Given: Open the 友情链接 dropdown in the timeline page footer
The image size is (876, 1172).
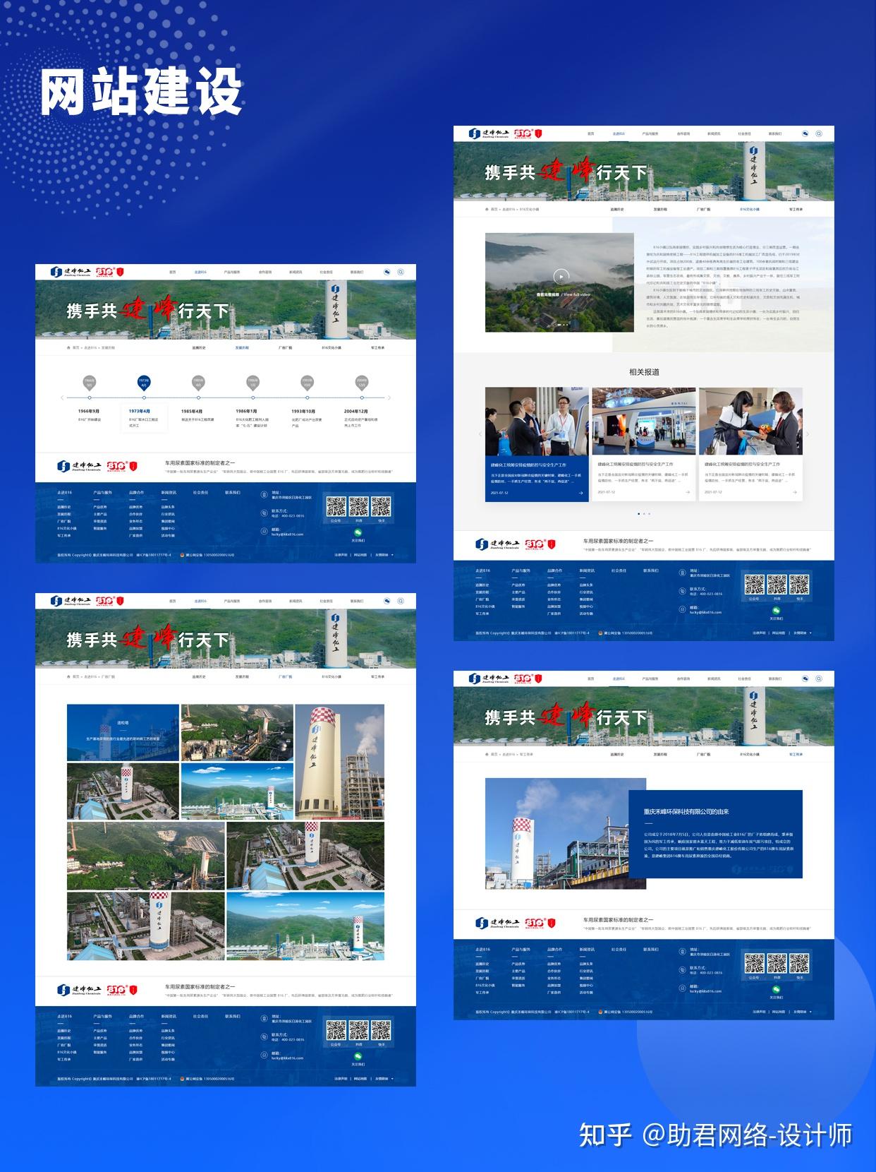Looking at the screenshot, I should pos(384,555).
